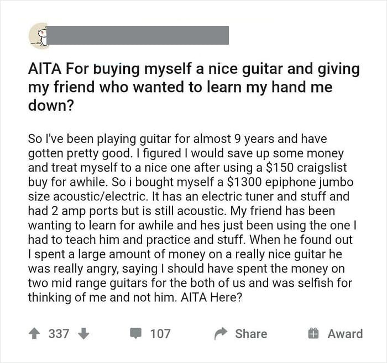Click the "$150 craigslist" text in the post
The height and width of the screenshot is (363, 387).
[306, 168]
